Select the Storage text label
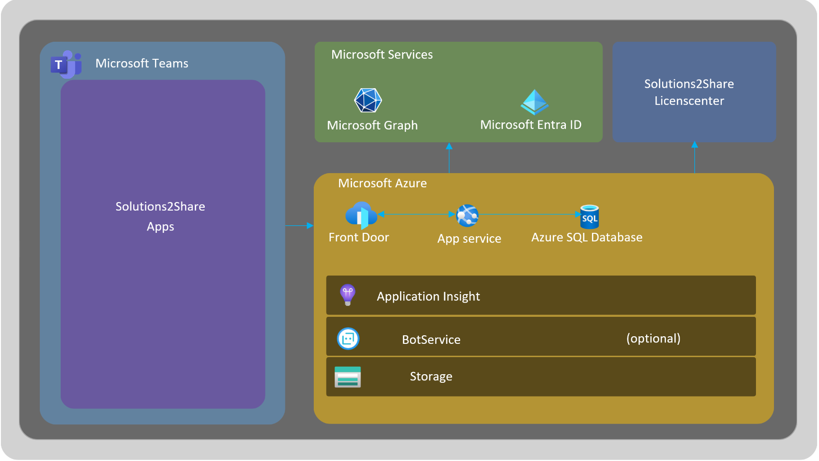The height and width of the screenshot is (461, 819). (431, 377)
